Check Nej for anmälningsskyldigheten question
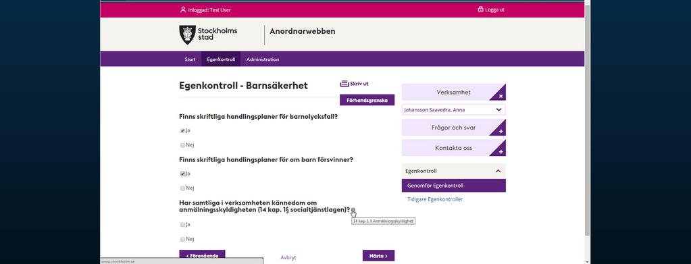The image size is (691, 264). (x=182, y=239)
